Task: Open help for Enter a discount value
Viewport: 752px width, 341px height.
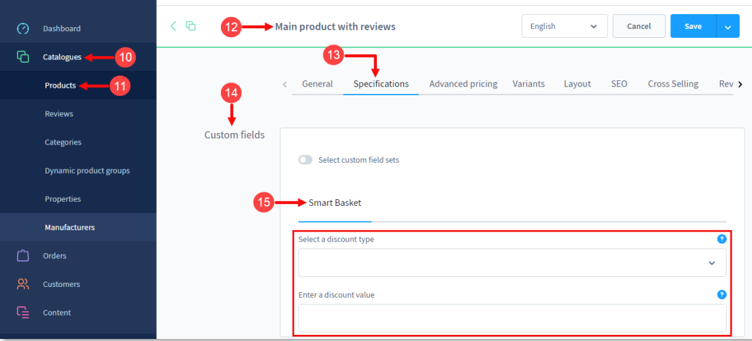Action: pyautogui.click(x=722, y=294)
